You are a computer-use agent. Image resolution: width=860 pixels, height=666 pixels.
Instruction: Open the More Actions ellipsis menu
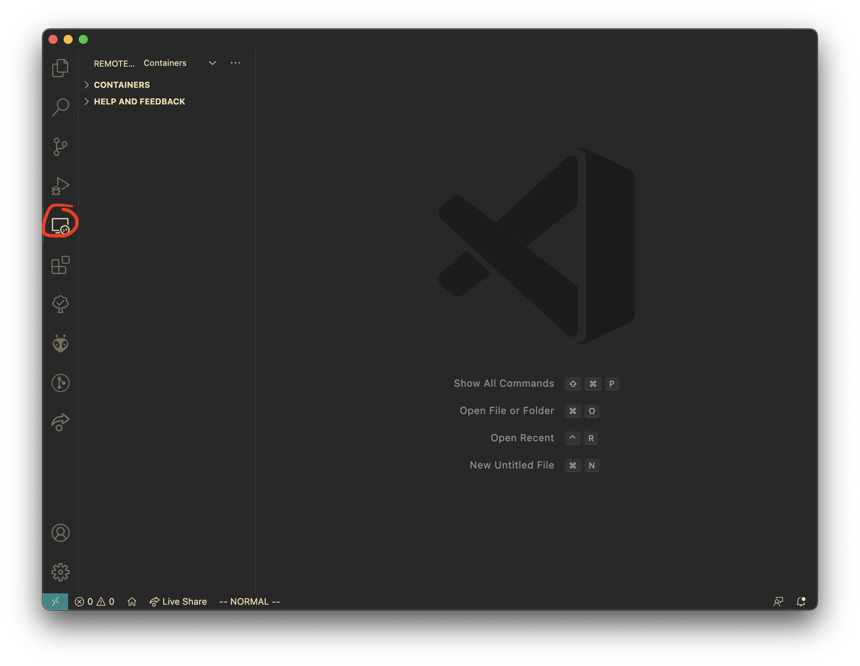[235, 63]
